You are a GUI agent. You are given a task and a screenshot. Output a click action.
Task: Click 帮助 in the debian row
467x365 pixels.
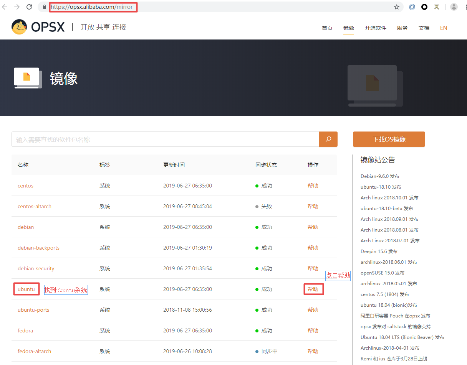click(313, 227)
